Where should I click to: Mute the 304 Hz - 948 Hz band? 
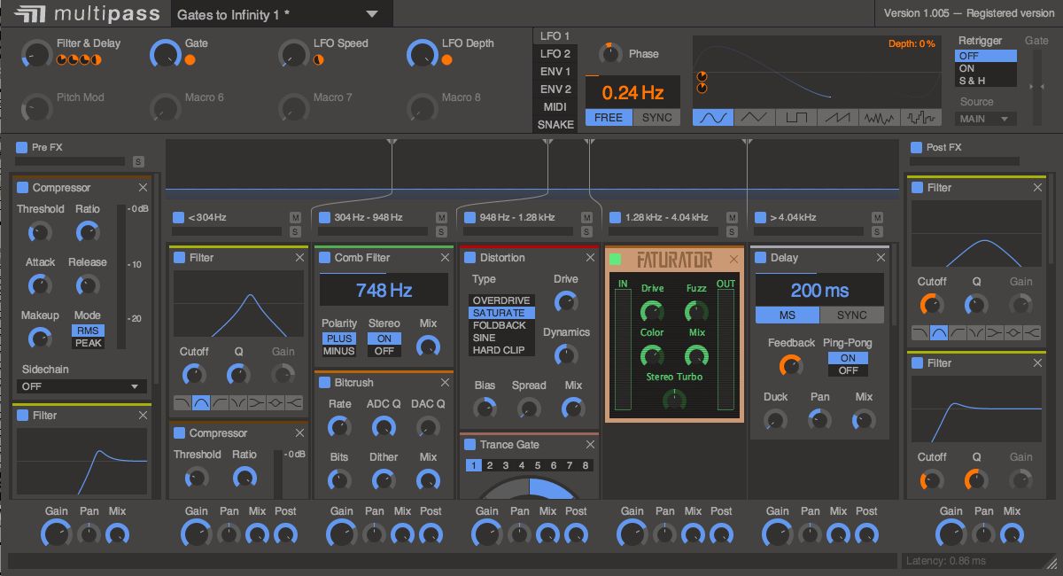[x=440, y=217]
